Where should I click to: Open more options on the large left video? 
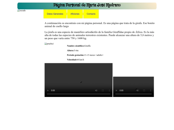109,91
